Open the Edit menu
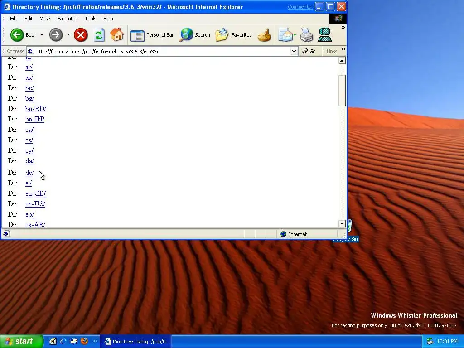Screen dimensions: 464x348 (29, 19)
